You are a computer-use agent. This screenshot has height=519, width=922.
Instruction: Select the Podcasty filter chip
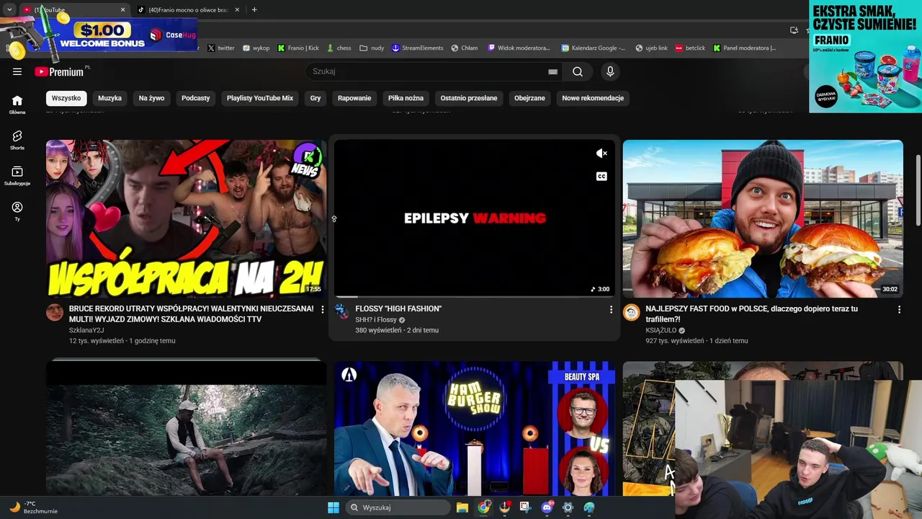[196, 98]
